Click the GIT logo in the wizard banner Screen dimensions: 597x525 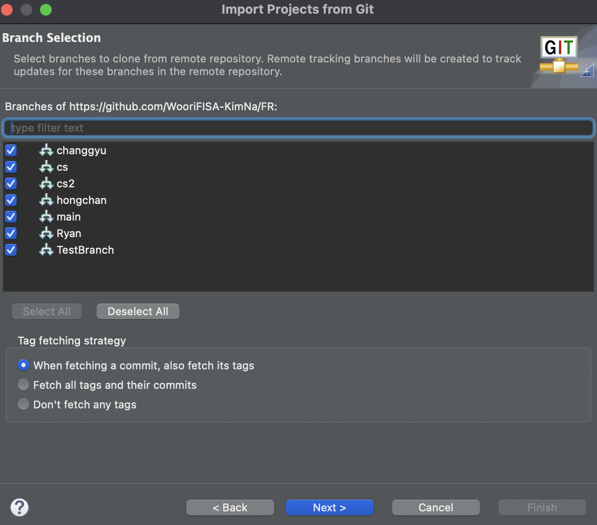[559, 55]
